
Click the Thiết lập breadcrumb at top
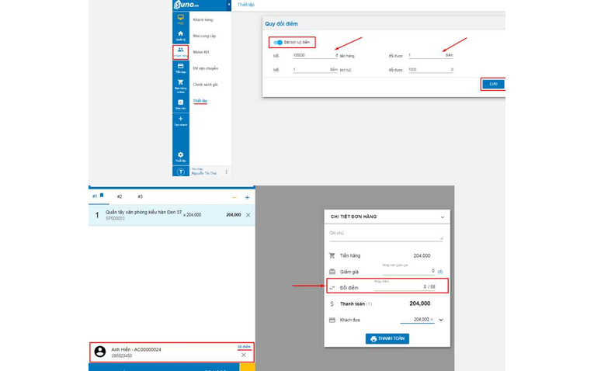[246, 5]
